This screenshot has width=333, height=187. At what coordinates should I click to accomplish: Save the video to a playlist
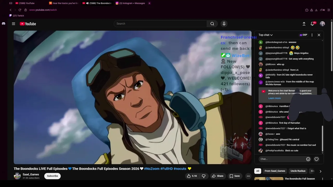[x=234, y=176]
